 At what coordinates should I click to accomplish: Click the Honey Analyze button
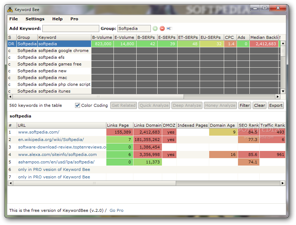(x=220, y=105)
